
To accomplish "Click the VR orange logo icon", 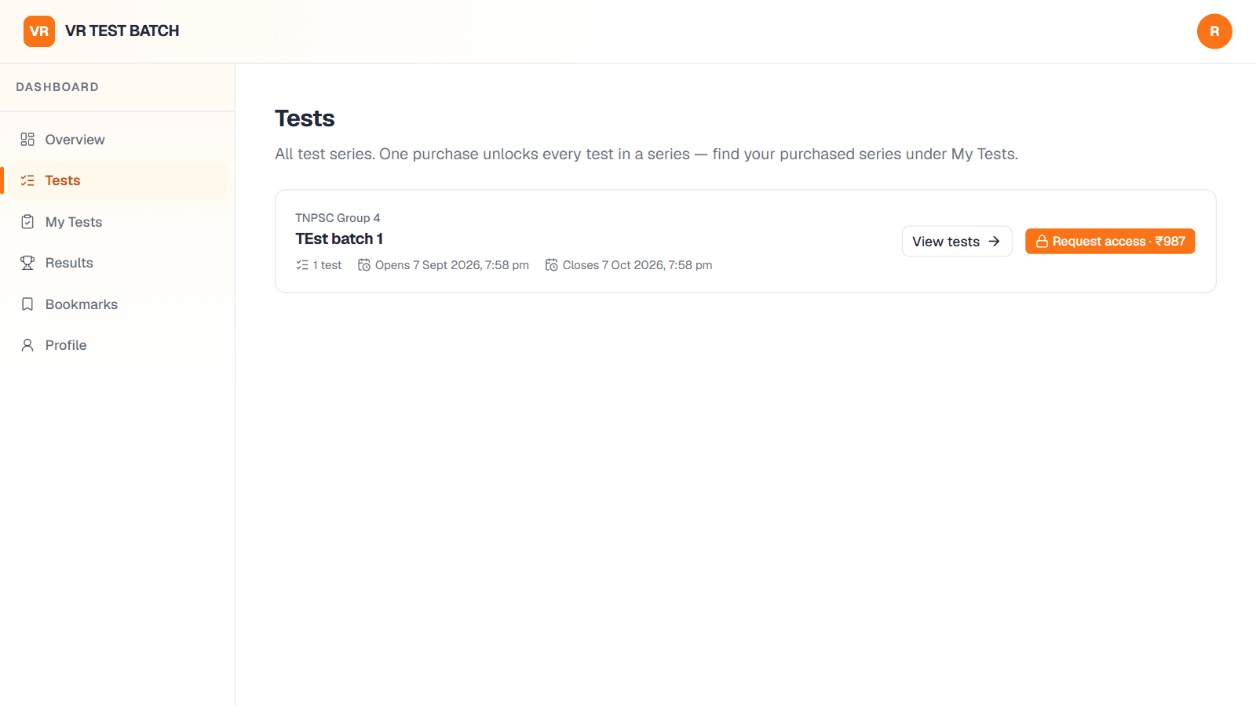I will 39,31.
